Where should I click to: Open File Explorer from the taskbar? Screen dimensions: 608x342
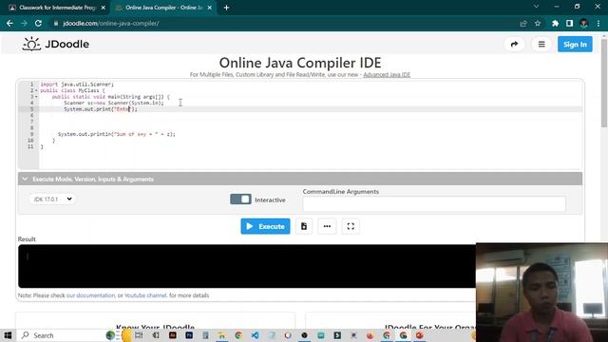(221, 335)
